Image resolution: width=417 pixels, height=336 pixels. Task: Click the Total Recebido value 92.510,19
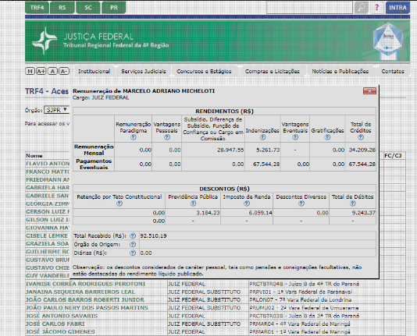click(154, 235)
